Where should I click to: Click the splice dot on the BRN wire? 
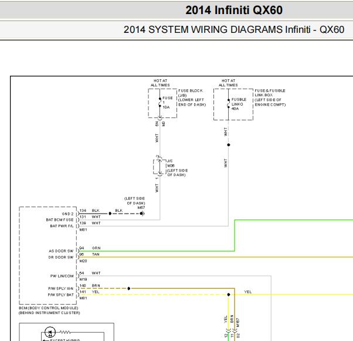(129, 288)
